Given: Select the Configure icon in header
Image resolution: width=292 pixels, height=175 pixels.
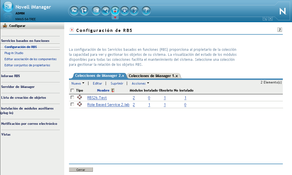Looking at the screenshot, I should tap(115, 11).
